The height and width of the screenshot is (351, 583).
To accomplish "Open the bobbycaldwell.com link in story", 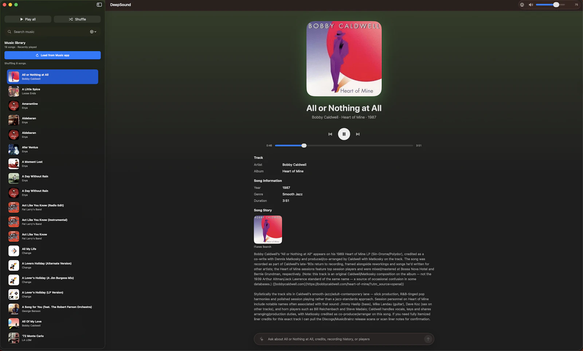I will coord(338,284).
